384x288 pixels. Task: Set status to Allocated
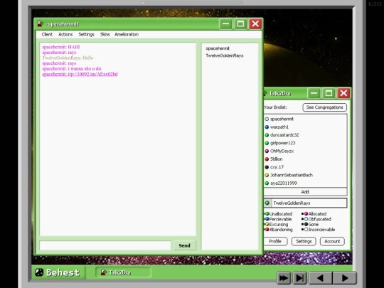315,214
